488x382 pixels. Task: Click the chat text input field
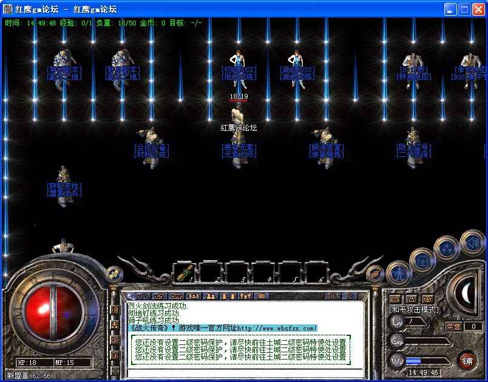coord(243,372)
